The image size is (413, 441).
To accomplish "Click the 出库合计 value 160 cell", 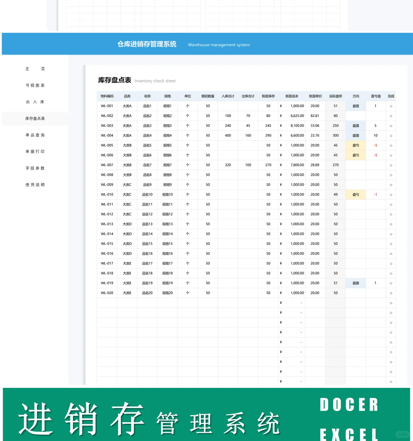I will pyautogui.click(x=248, y=135).
